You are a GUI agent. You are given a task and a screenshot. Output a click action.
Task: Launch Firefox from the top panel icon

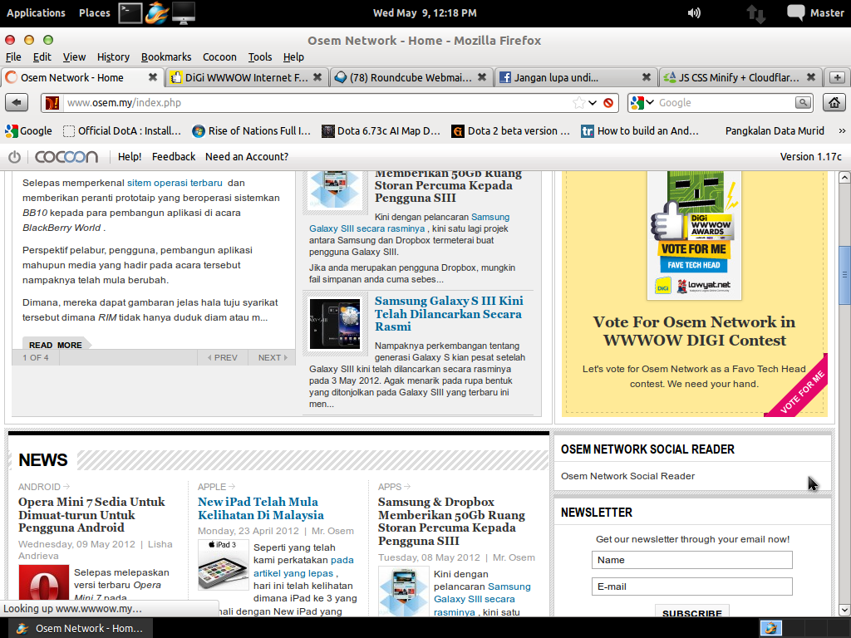(x=157, y=12)
